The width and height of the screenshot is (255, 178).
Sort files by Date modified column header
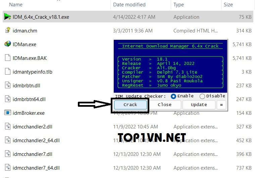pos(129,5)
